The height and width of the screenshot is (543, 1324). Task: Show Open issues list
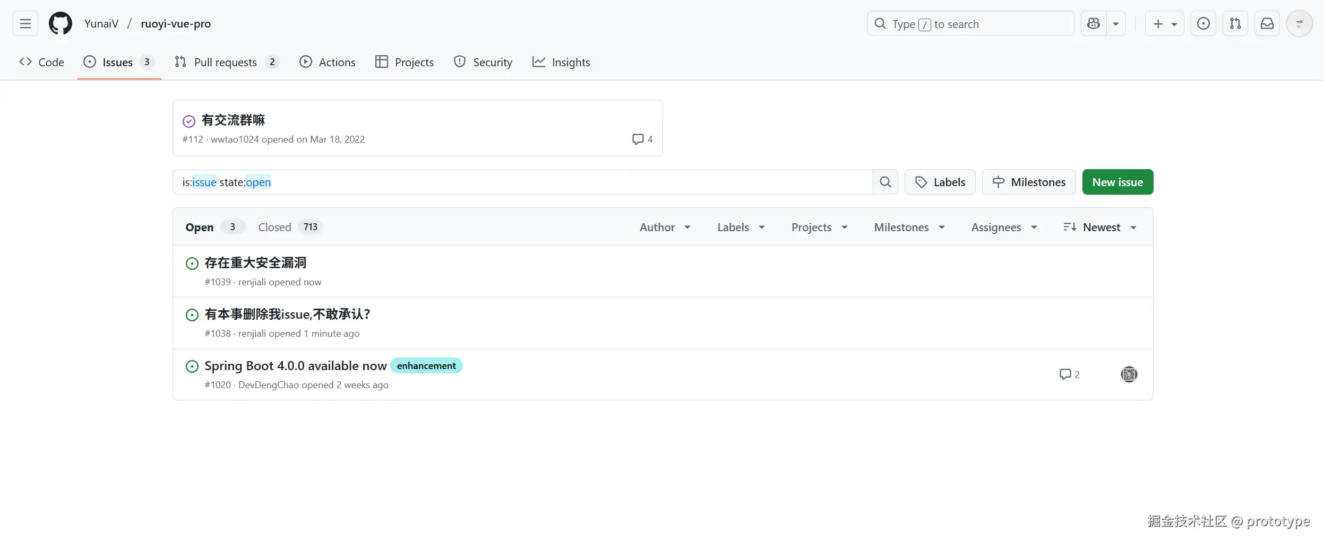(x=214, y=227)
